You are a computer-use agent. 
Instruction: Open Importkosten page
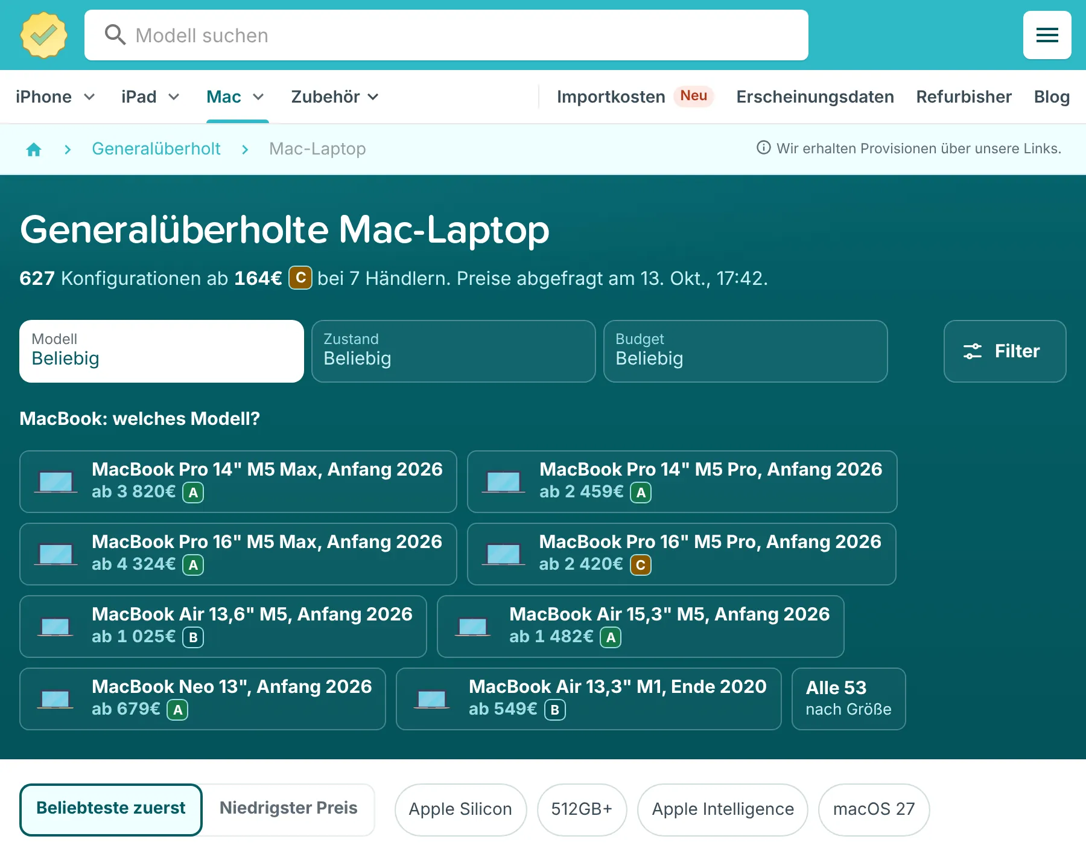pyautogui.click(x=611, y=97)
